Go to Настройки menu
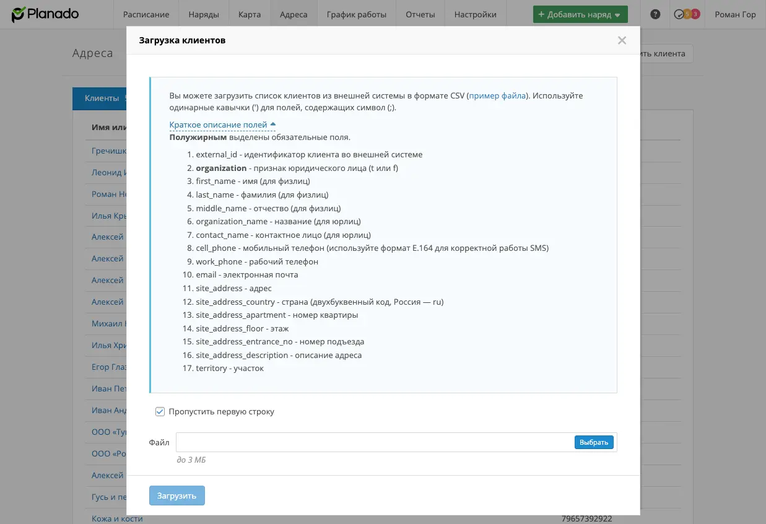Screen dimensions: 766x524 pos(476,14)
